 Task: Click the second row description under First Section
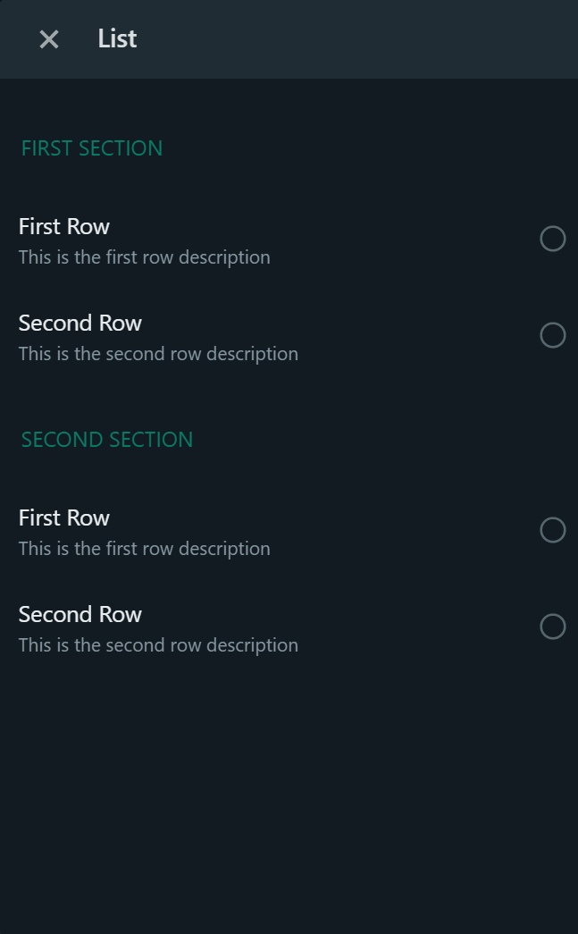(x=158, y=354)
